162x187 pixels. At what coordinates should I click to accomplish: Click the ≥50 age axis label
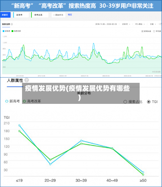click(143, 181)
